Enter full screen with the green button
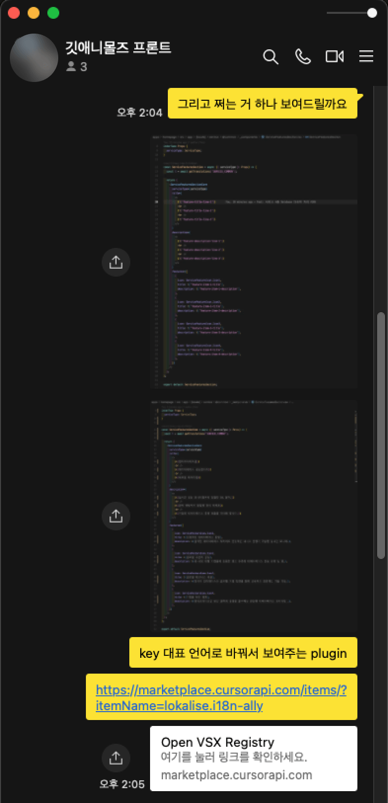This screenshot has height=803, width=388. [x=53, y=13]
